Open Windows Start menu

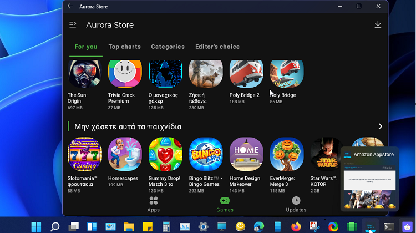(x=37, y=227)
